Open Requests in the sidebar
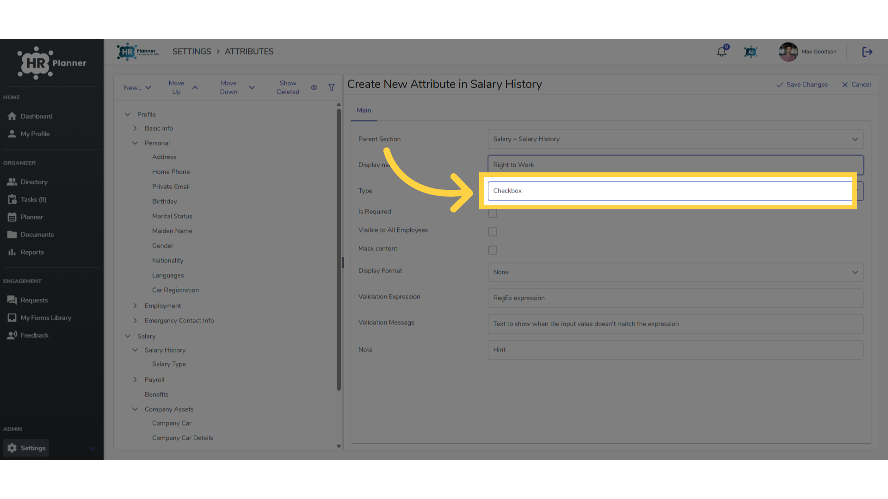Viewport: 888px width, 499px height. [28, 300]
